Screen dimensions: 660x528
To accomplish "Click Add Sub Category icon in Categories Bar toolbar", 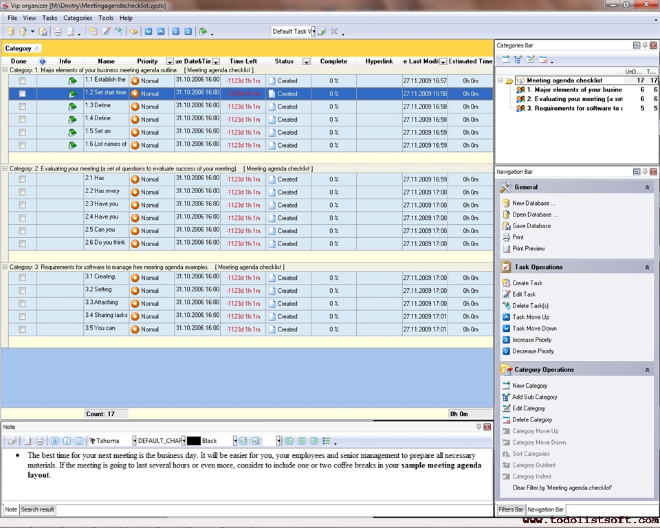I will pos(518,60).
